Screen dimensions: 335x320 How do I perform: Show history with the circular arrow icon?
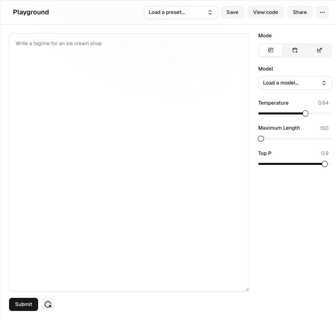coord(48,304)
